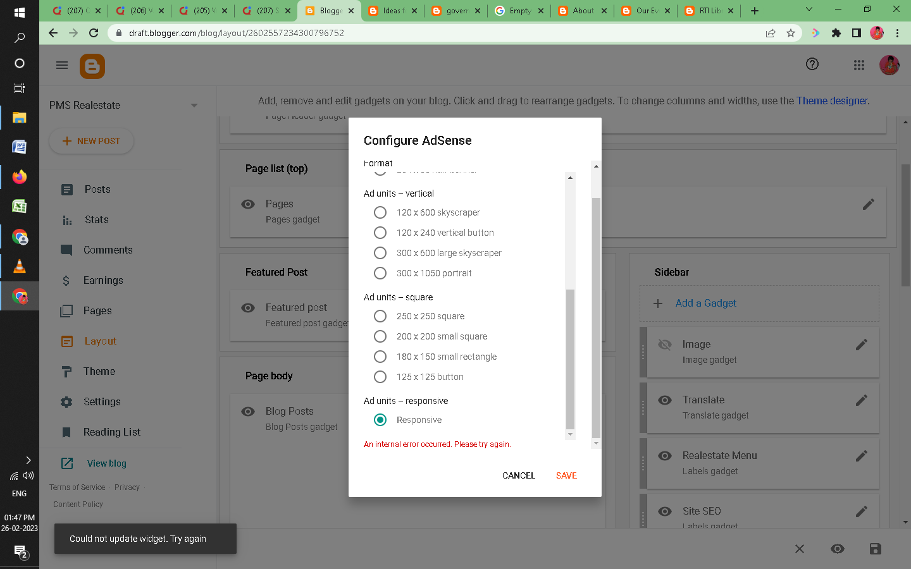Screen dimensions: 911x569
Task: Open the help question mark icon
Action: [812, 64]
